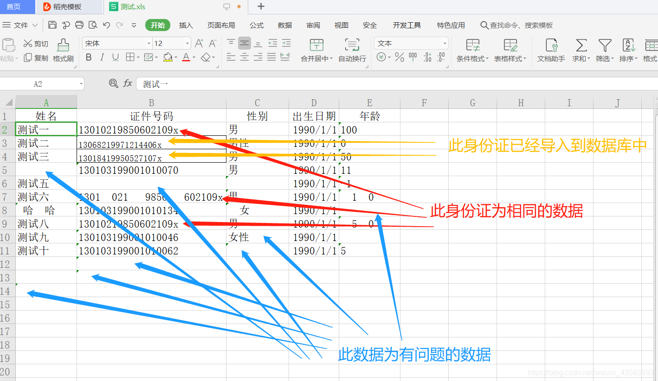
Task: Open the font size dropdown 12
Action: click(187, 44)
